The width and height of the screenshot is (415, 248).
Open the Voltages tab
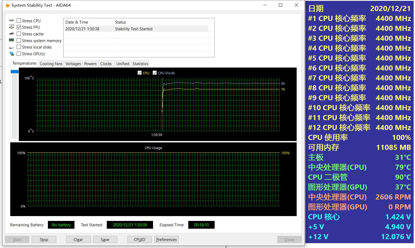pyautogui.click(x=73, y=64)
